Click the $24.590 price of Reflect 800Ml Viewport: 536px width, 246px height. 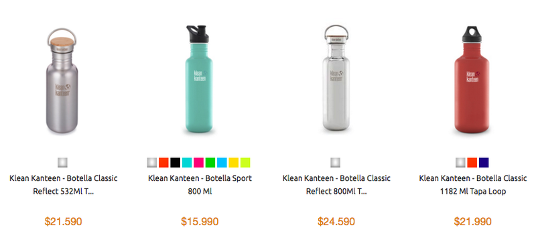(x=336, y=221)
